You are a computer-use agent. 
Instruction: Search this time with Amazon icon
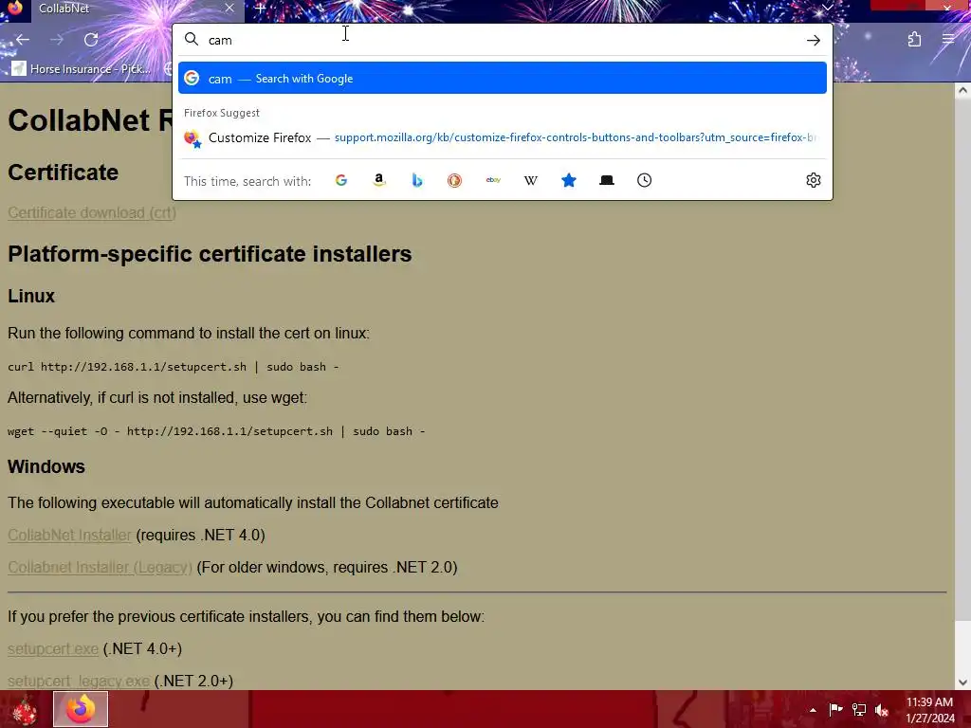(379, 180)
